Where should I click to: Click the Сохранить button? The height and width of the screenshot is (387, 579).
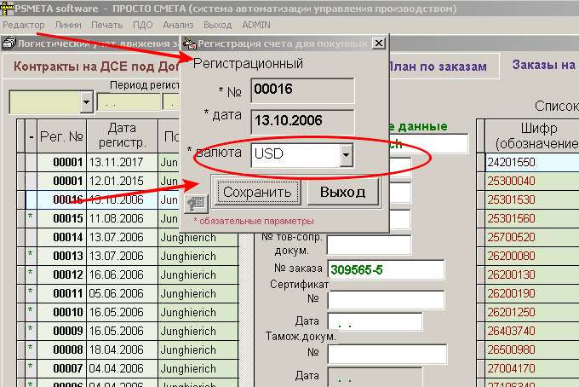click(x=257, y=192)
